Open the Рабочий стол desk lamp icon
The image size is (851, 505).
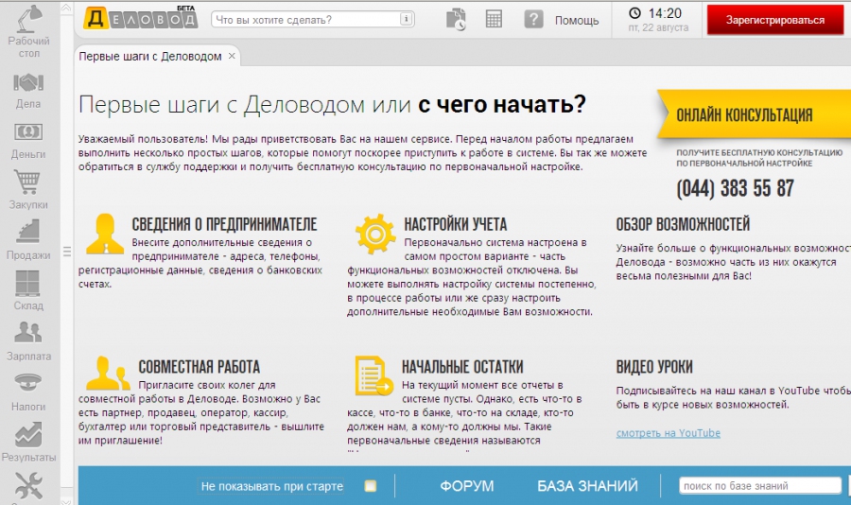coord(29,21)
